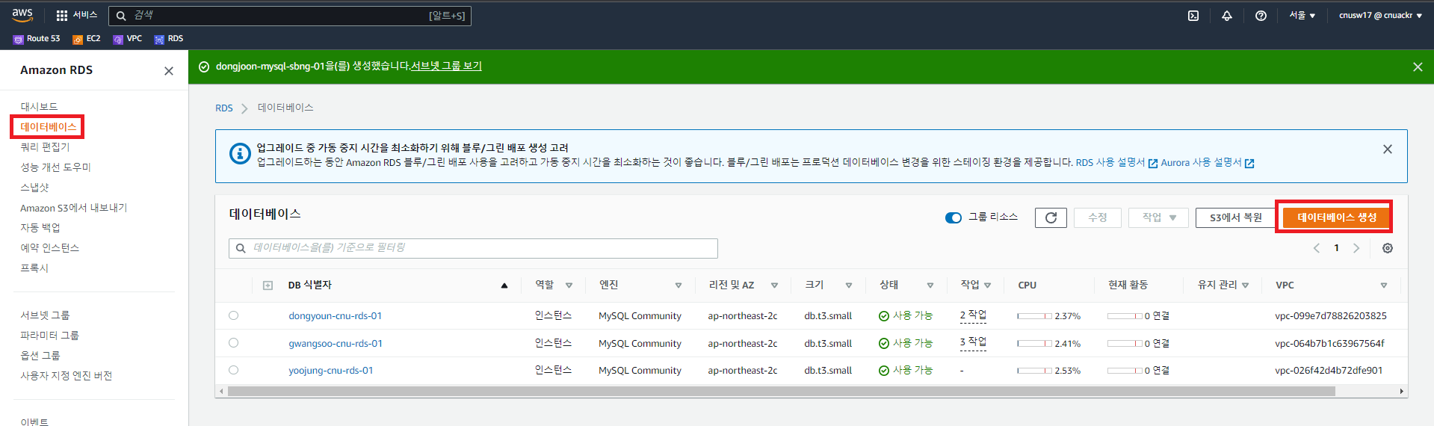Screen dimensions: 1434x426
Task: Open external link icon after RDS 사용 설명서
Action: (x=1153, y=163)
